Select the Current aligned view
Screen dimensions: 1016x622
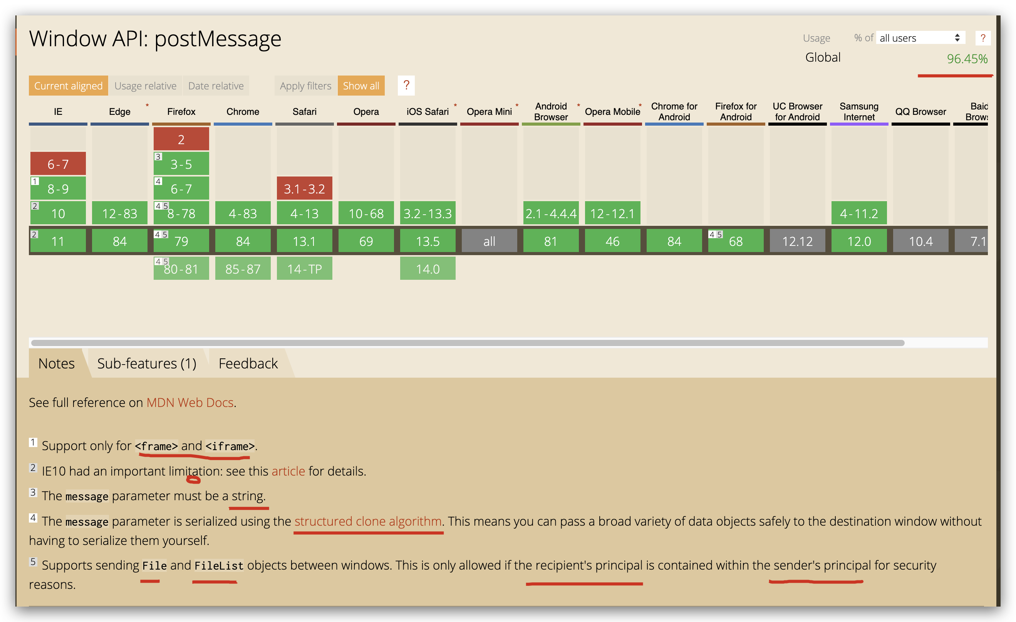[x=69, y=86]
